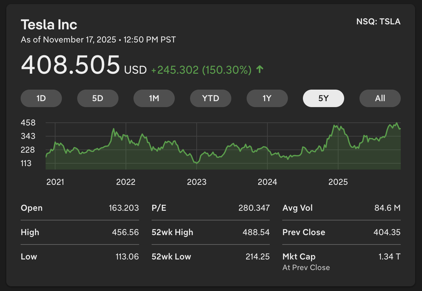Switch to the 5D range
Image resolution: width=422 pixels, height=291 pixels.
click(98, 98)
